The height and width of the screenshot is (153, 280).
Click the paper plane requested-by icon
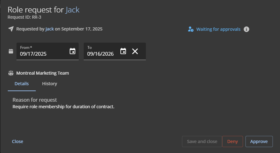pos(11,29)
